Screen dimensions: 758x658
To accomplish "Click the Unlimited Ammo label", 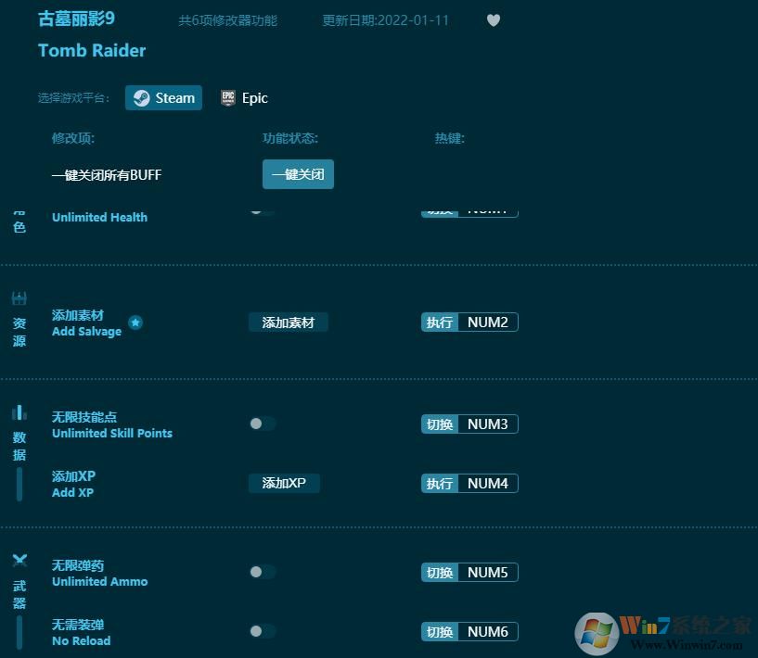I will 99,581.
